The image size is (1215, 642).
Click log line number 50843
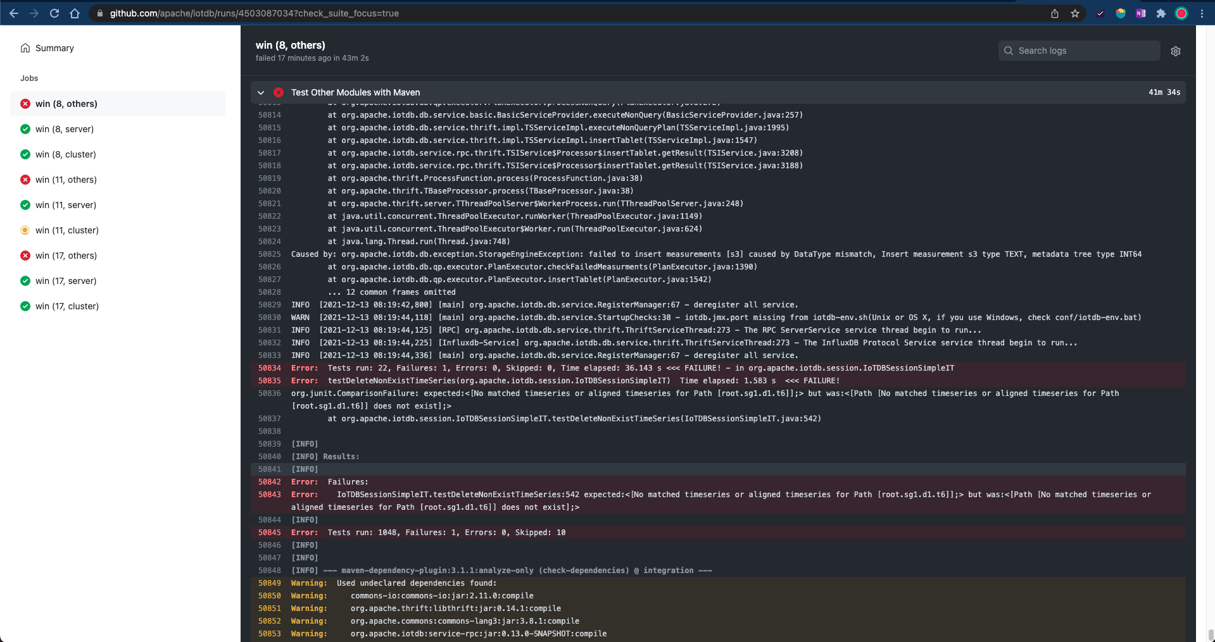[x=269, y=495]
